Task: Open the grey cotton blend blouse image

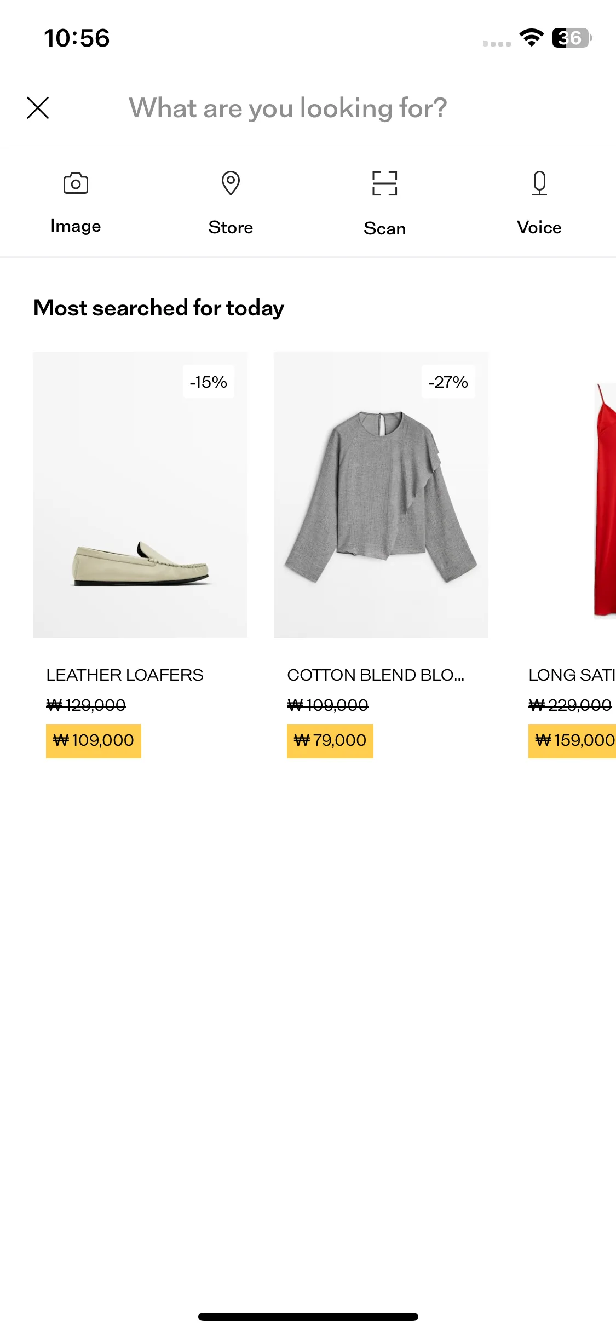Action: [x=381, y=495]
